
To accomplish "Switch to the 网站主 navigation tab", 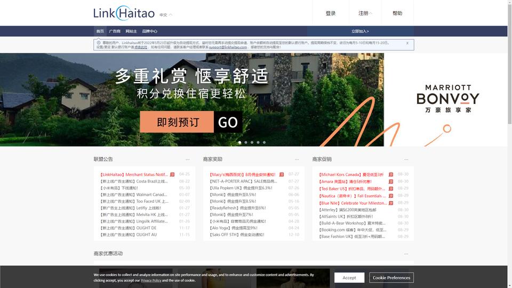I will coord(131,31).
